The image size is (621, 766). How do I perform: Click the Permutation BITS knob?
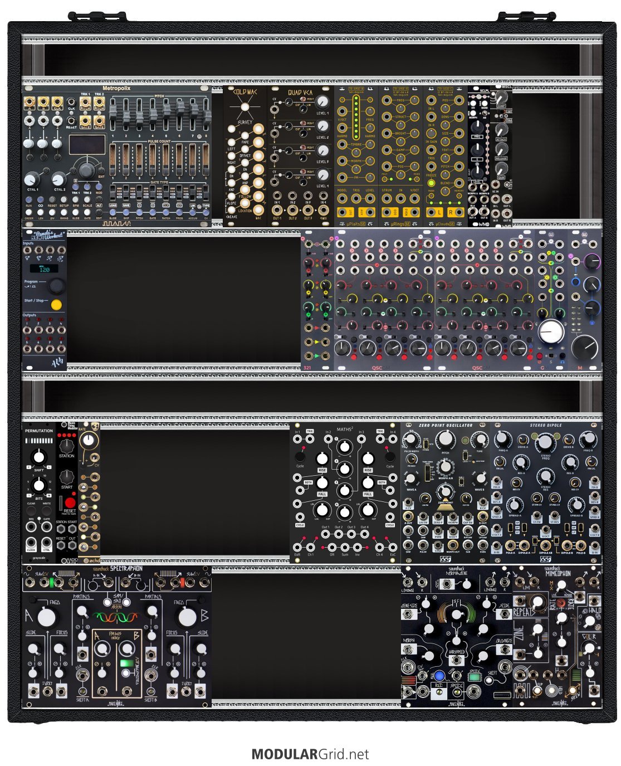tap(38, 485)
